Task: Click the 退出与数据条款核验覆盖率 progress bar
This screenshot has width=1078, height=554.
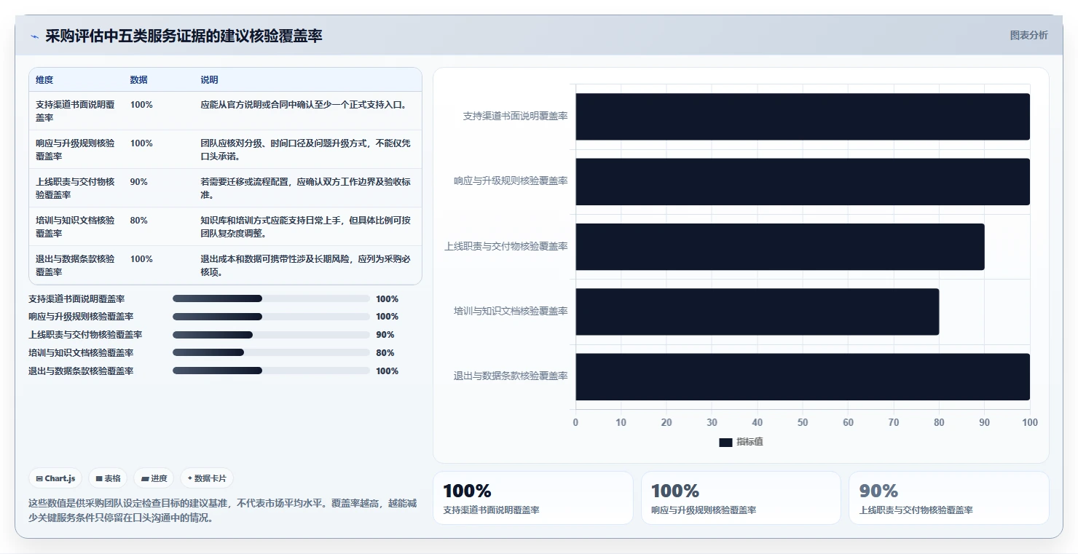Action: tap(271, 371)
